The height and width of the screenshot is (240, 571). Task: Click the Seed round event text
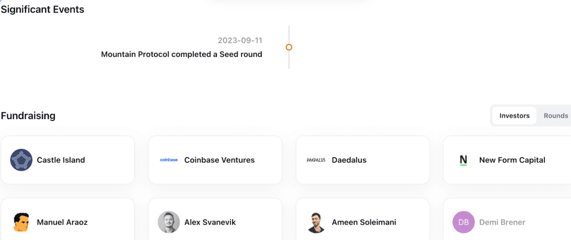[182, 54]
